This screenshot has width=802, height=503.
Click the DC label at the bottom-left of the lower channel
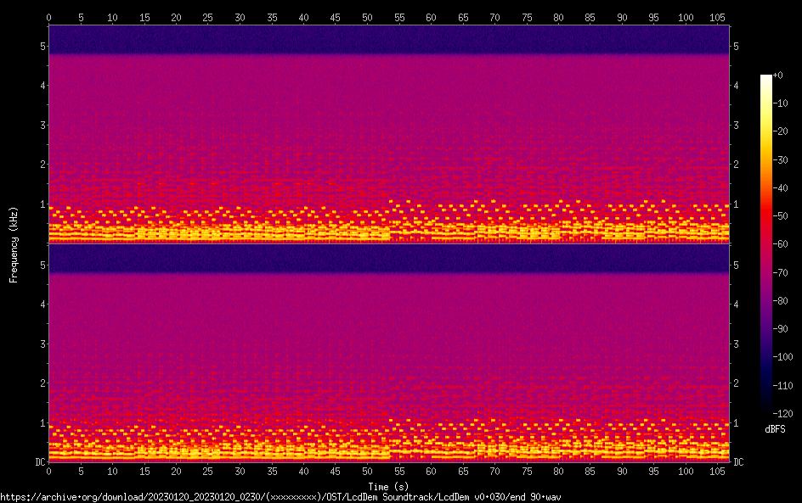[39, 461]
